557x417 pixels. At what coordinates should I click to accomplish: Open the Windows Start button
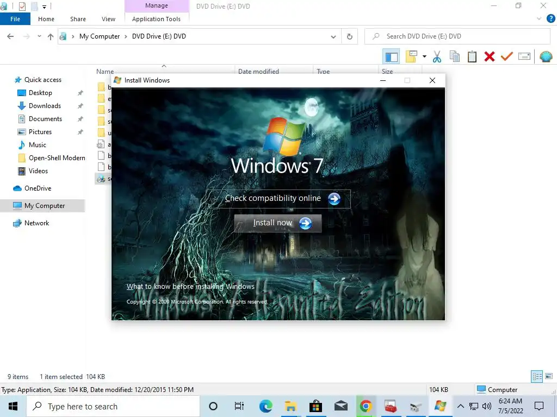[x=13, y=406]
